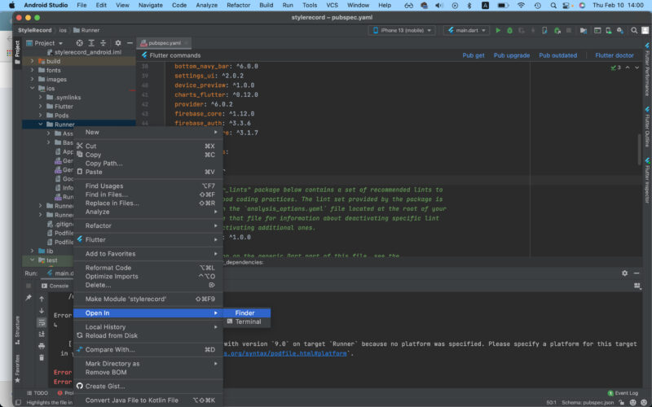The image size is (652, 407).
Task: Open the Flutter Performance side panel
Action: click(x=647, y=69)
